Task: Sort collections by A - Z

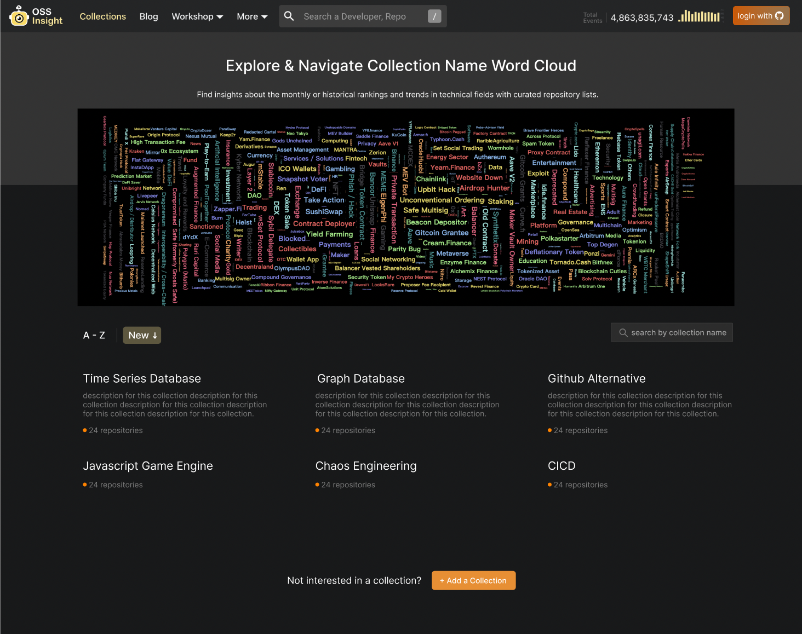Action: click(94, 335)
